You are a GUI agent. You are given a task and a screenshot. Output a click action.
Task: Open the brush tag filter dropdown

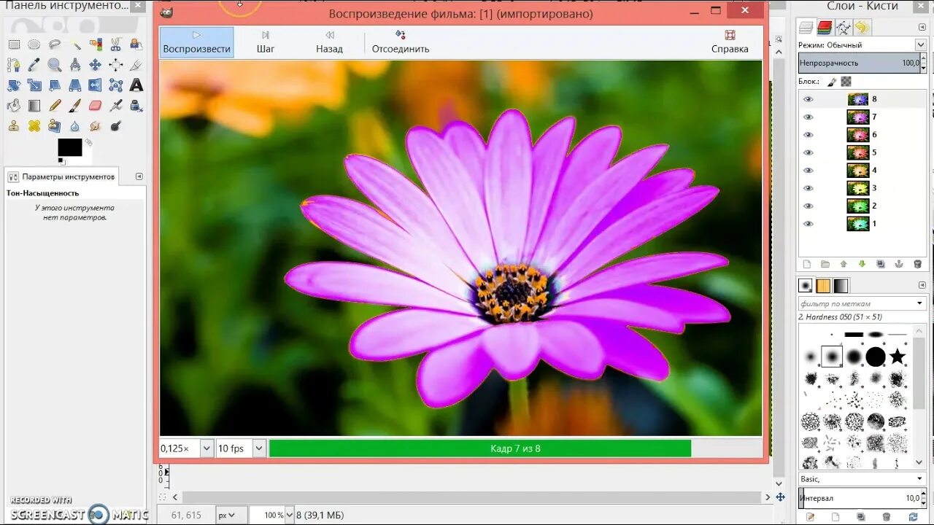pos(919,303)
